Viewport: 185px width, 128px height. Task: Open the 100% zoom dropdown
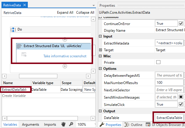pyautogui.click(x=86, y=125)
